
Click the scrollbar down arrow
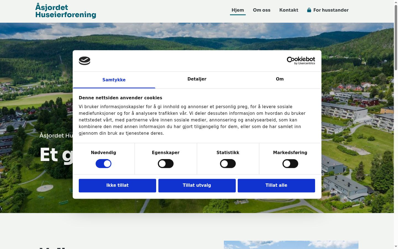[396, 247]
